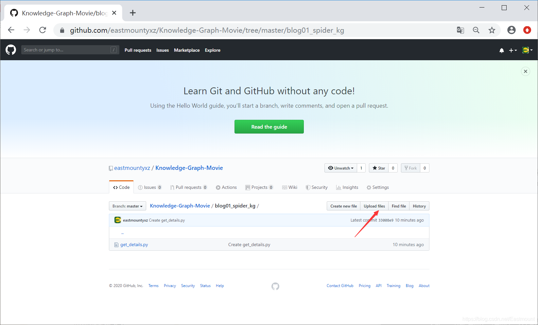Open the repository Settings tab
This screenshot has height=325, width=538.
(378, 187)
